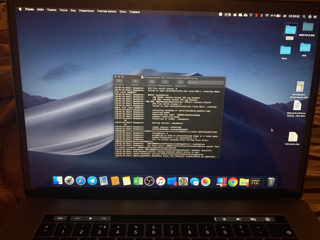Click the 30° temperature status item

[228, 14]
